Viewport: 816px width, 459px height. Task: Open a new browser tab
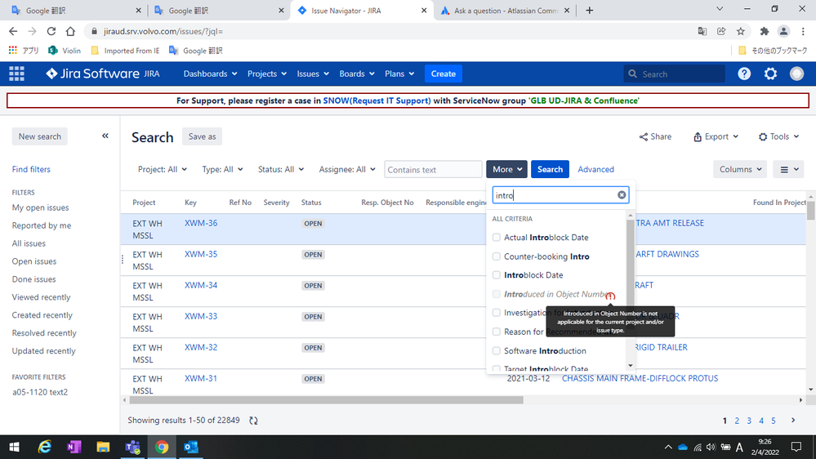click(589, 11)
